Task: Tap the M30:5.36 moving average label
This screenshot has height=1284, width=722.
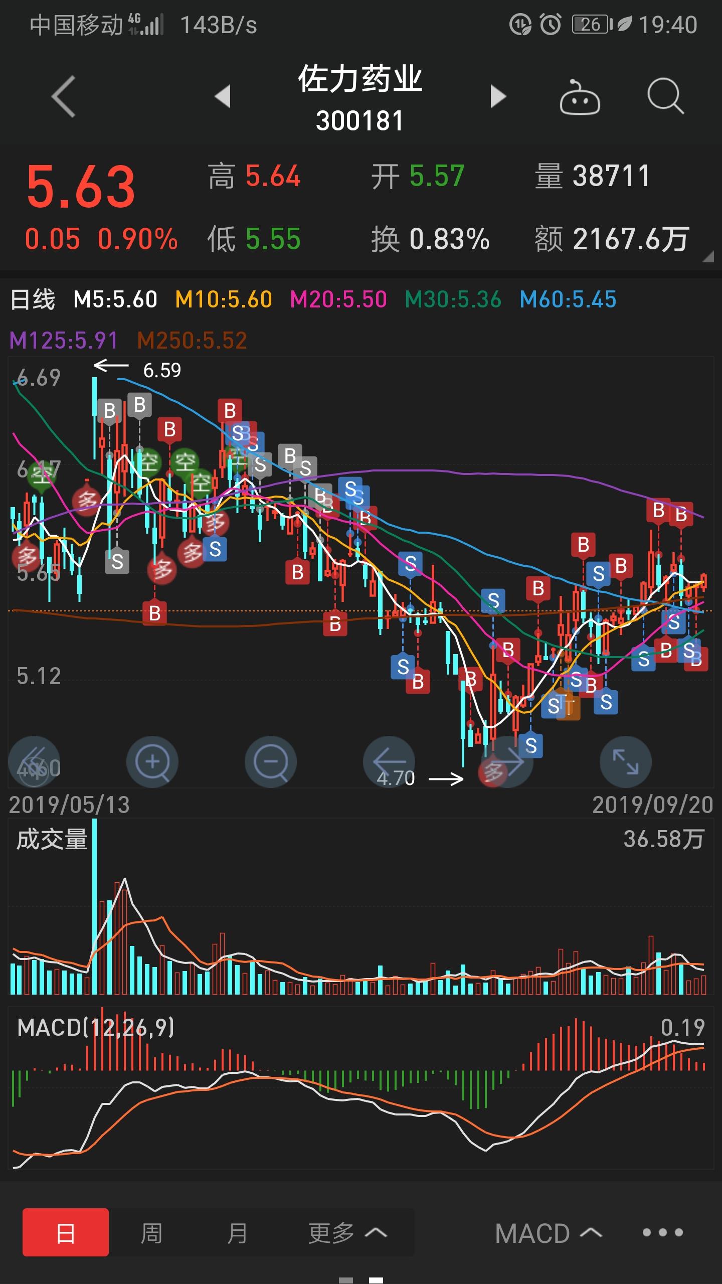Action: click(x=453, y=299)
